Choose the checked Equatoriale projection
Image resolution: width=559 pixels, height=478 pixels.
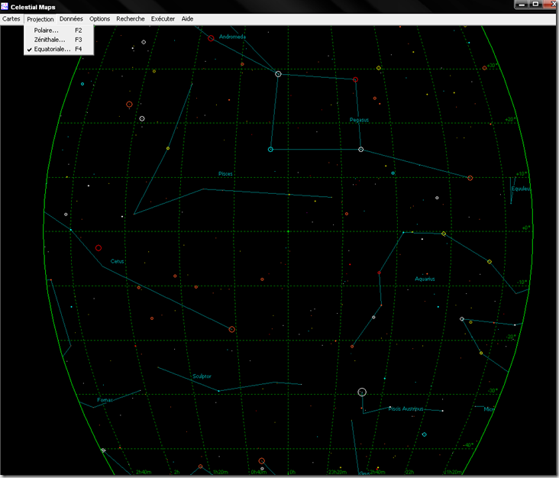point(59,49)
